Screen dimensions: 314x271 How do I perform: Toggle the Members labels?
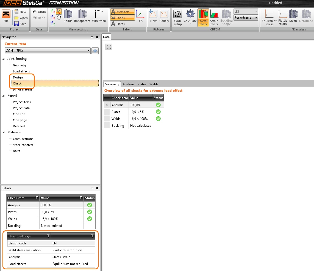123,12
